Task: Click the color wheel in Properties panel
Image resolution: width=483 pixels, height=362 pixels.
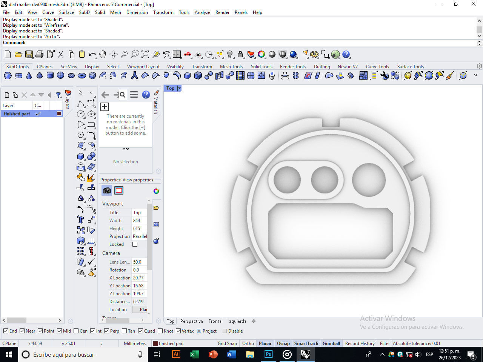Action: [156, 191]
